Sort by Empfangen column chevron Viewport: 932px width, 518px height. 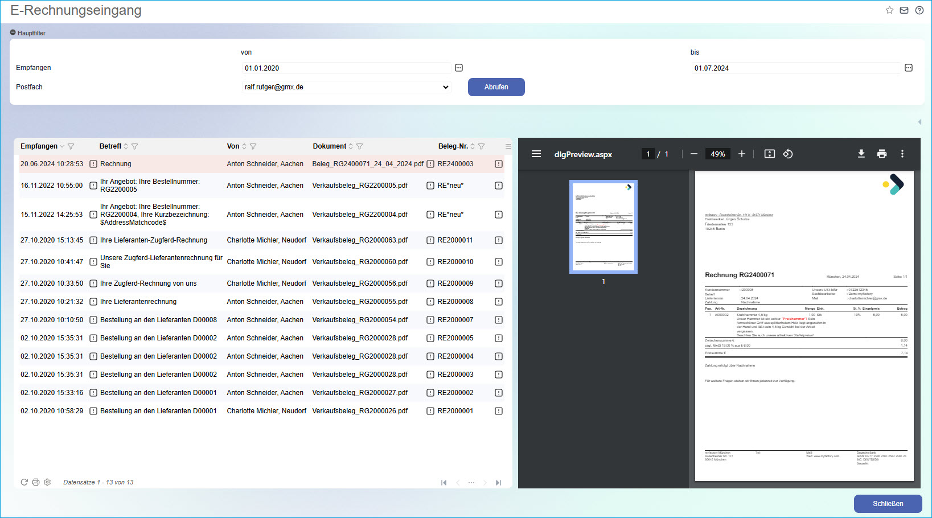(x=62, y=146)
